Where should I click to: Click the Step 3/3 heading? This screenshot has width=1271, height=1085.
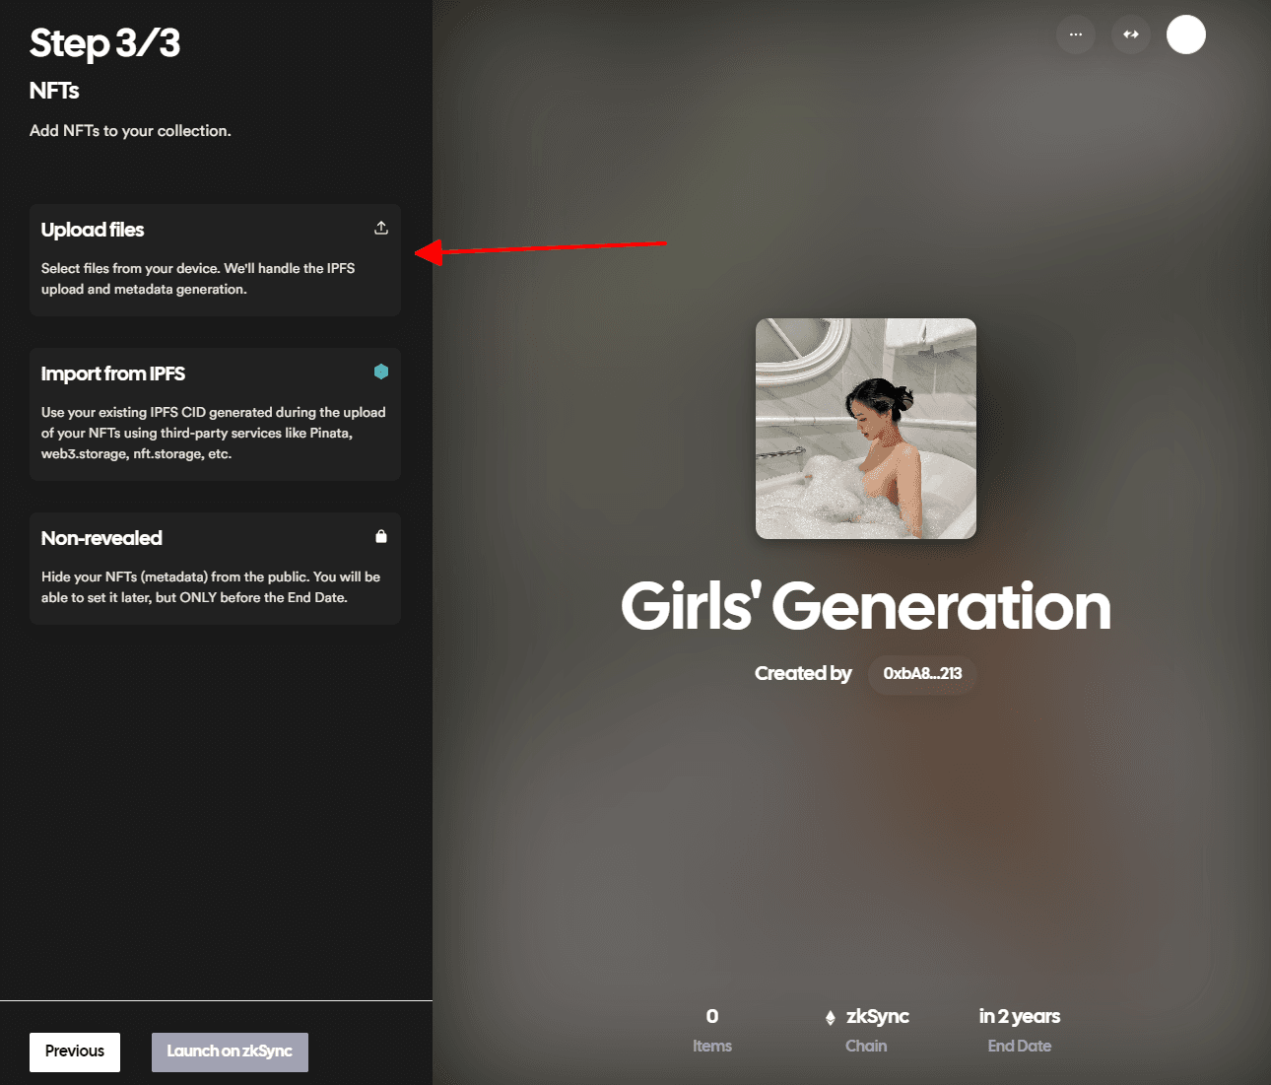click(x=105, y=43)
